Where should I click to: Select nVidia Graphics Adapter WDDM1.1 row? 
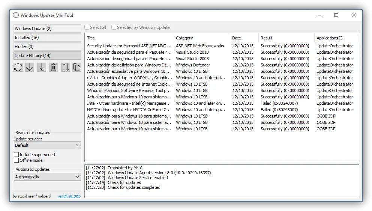(x=221, y=78)
